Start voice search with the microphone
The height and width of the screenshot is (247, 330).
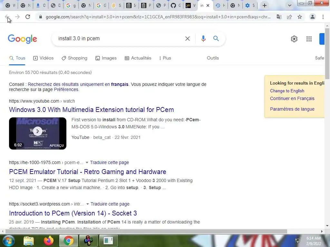pos(203,39)
